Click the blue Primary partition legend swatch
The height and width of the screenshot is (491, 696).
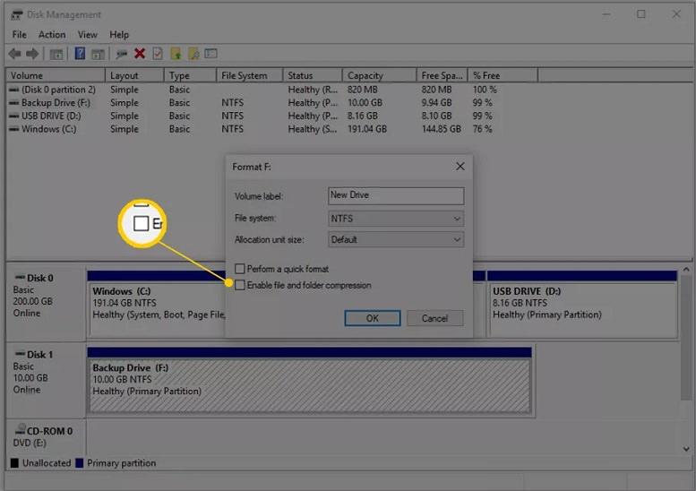(80, 463)
